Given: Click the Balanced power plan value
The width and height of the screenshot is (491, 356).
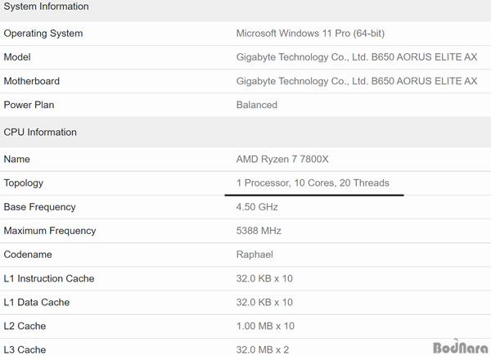Looking at the screenshot, I should tap(257, 105).
